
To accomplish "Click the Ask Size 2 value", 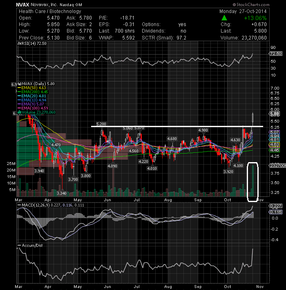I will click(91, 24).
